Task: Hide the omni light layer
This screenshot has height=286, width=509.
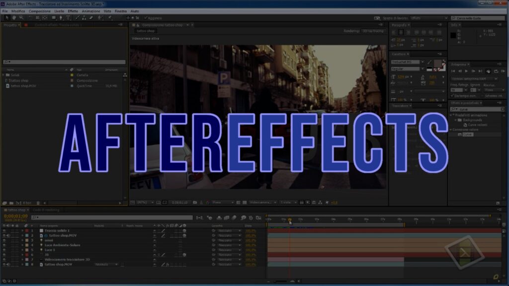Action: coord(4,240)
